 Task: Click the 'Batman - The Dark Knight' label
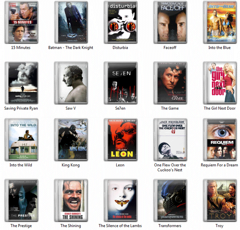click(70, 48)
